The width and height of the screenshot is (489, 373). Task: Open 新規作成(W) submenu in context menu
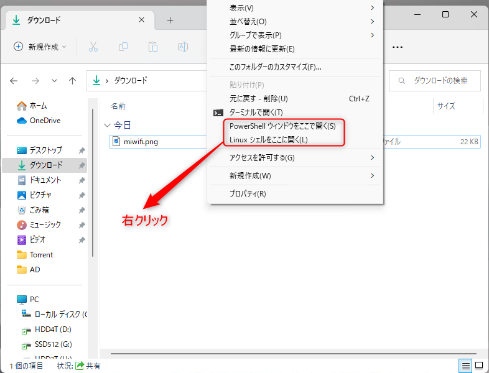(295, 176)
